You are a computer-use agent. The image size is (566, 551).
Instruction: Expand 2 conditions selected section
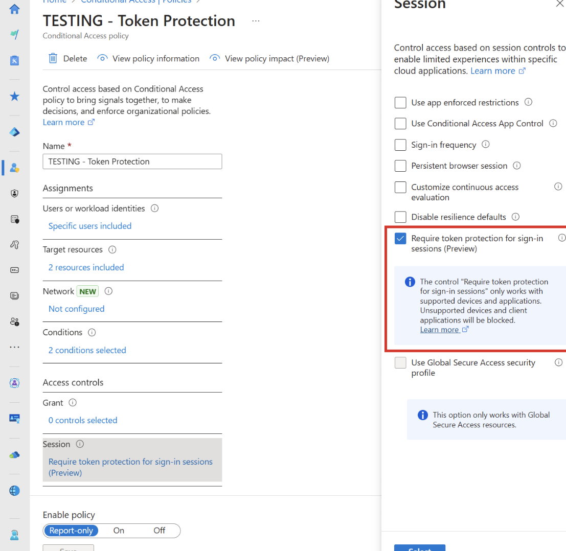[x=87, y=350]
